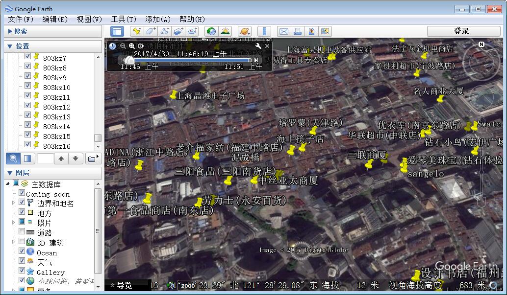Close the time slider panel

coord(267,46)
